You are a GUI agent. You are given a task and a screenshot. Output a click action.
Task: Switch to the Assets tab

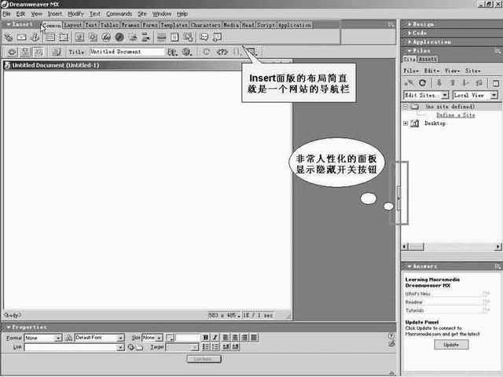[428, 60]
